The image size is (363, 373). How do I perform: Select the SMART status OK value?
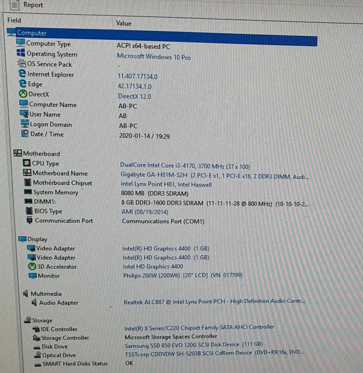pos(129,363)
